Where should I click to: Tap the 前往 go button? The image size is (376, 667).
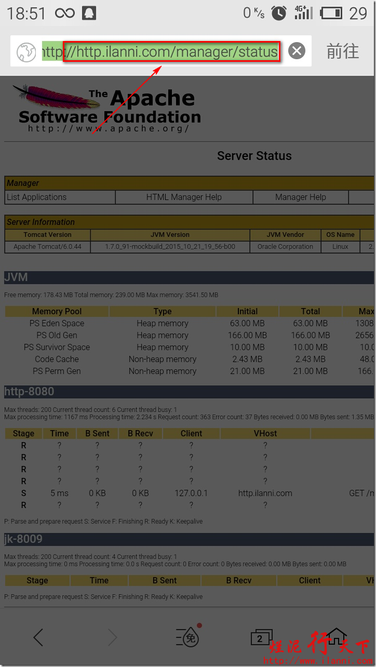[x=343, y=51]
